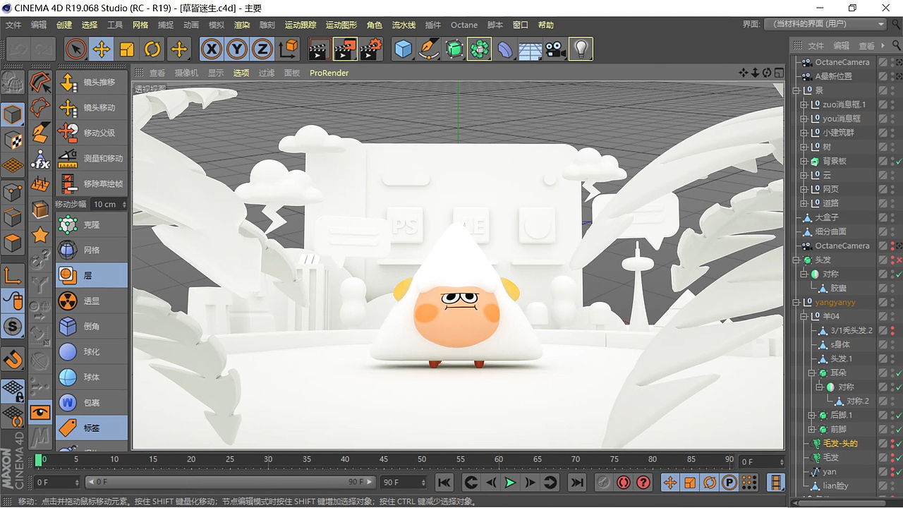Open the 渲染 menu
The width and height of the screenshot is (903, 508).
click(241, 25)
